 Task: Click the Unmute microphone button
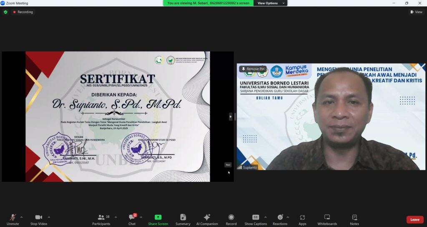coord(13,219)
